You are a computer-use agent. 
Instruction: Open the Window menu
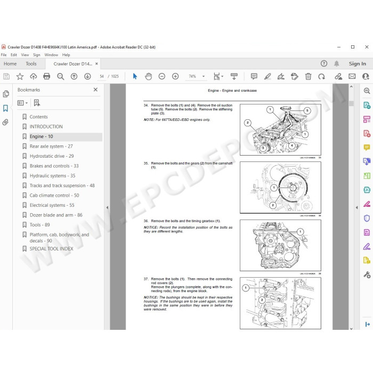51,55
